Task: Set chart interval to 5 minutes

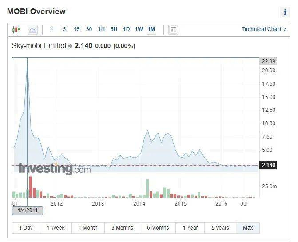Action: tap(64, 29)
